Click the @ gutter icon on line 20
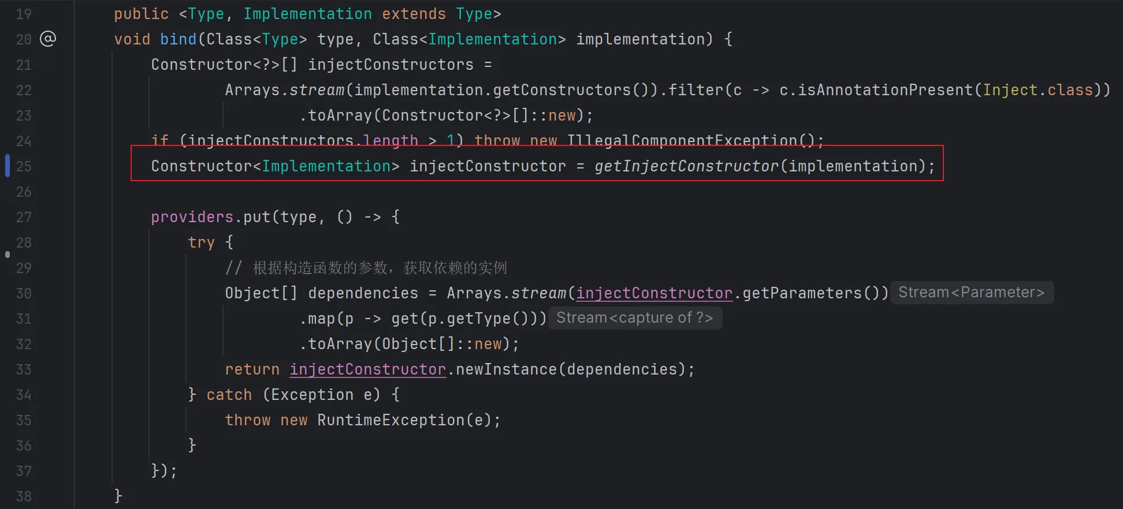Image resolution: width=1123 pixels, height=509 pixels. pos(48,39)
